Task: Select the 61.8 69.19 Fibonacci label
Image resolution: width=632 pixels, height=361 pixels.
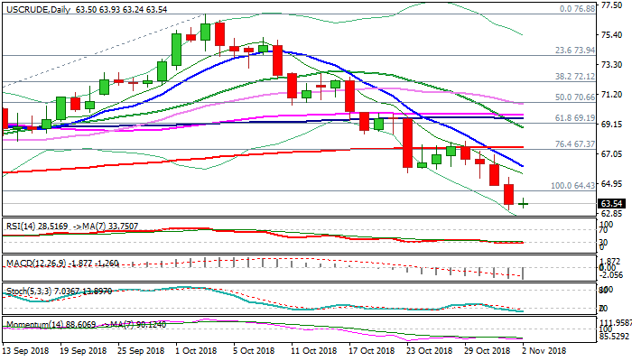Action: [575, 118]
